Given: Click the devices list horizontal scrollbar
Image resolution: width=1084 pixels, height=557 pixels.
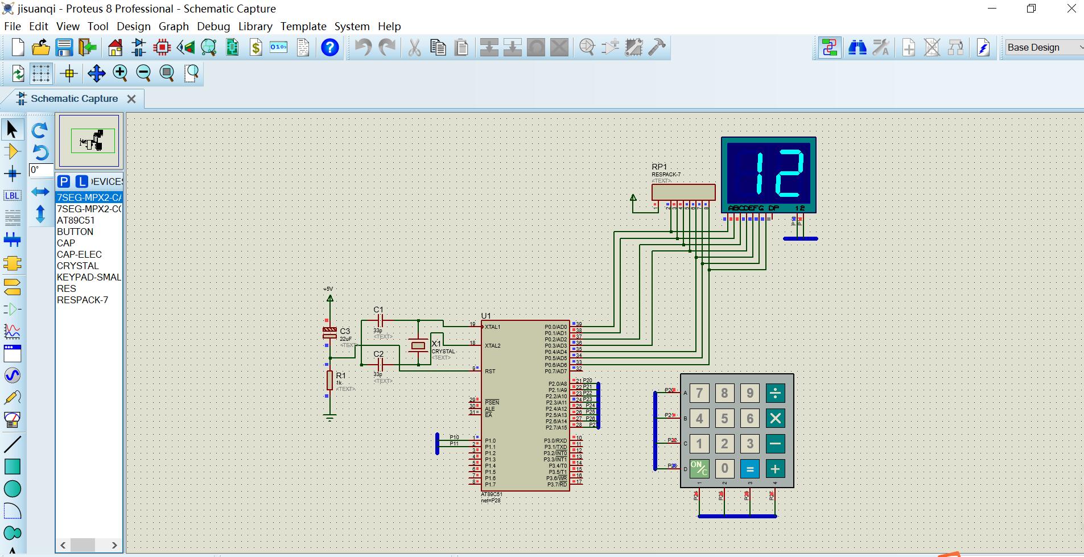Looking at the screenshot, I should 89,545.
